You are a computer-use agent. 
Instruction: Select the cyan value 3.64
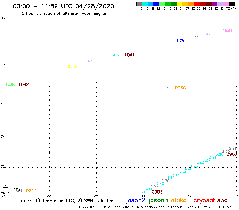145,192
